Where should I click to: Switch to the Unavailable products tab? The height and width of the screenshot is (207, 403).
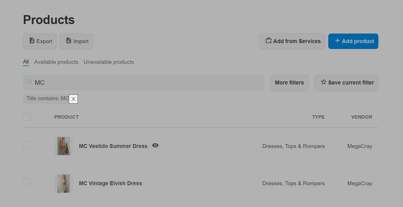pos(109,62)
